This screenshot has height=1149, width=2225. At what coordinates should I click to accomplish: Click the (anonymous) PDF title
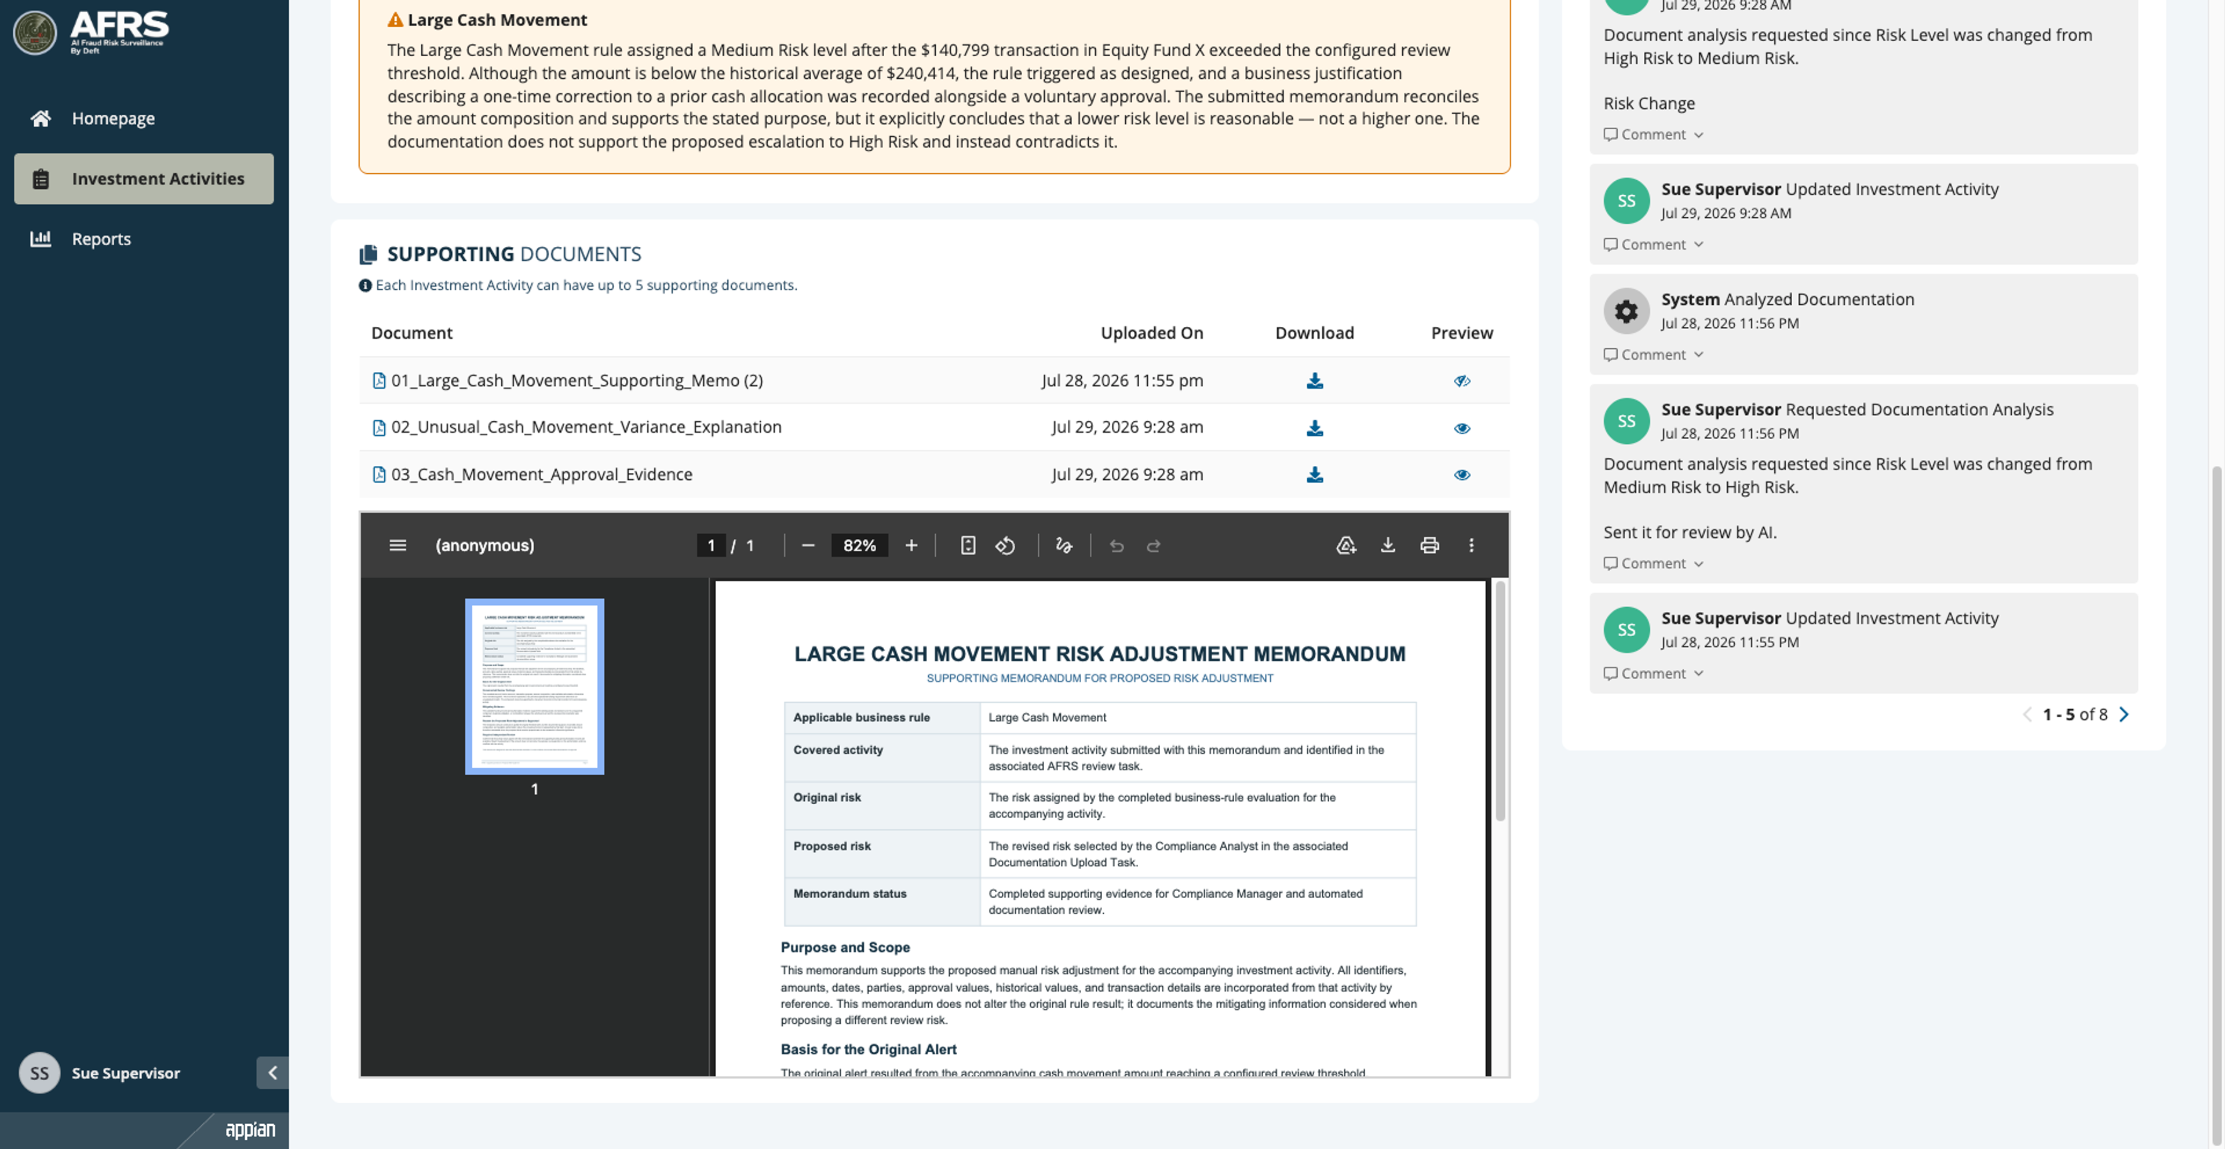pyautogui.click(x=484, y=545)
